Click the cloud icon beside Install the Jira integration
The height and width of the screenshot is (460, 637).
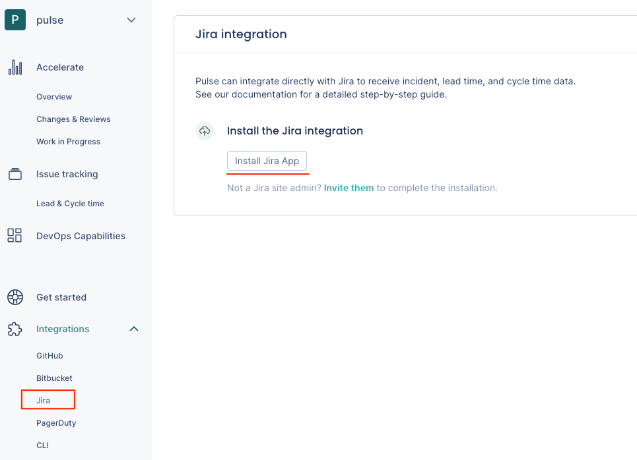click(205, 131)
